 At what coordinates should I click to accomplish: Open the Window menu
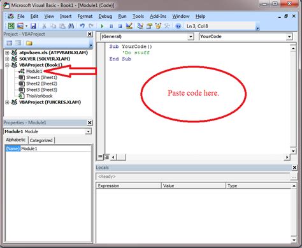181,16
